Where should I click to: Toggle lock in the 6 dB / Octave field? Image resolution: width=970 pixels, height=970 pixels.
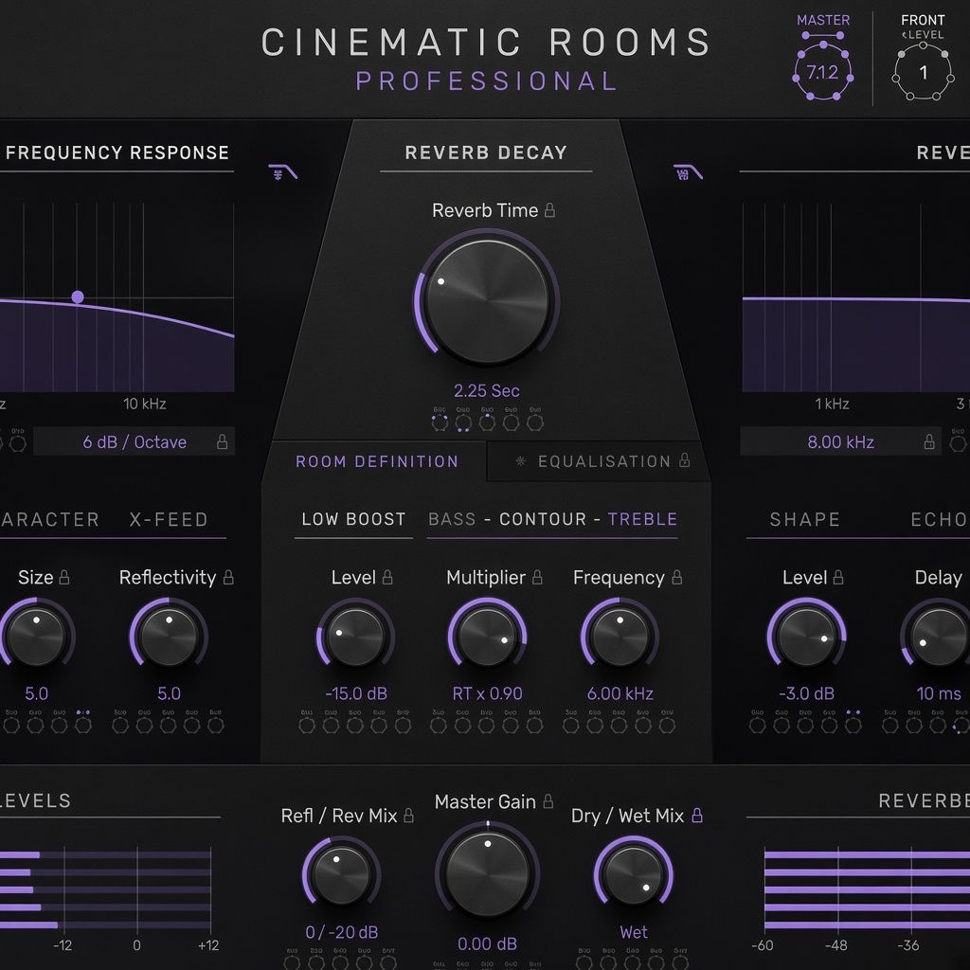(222, 441)
